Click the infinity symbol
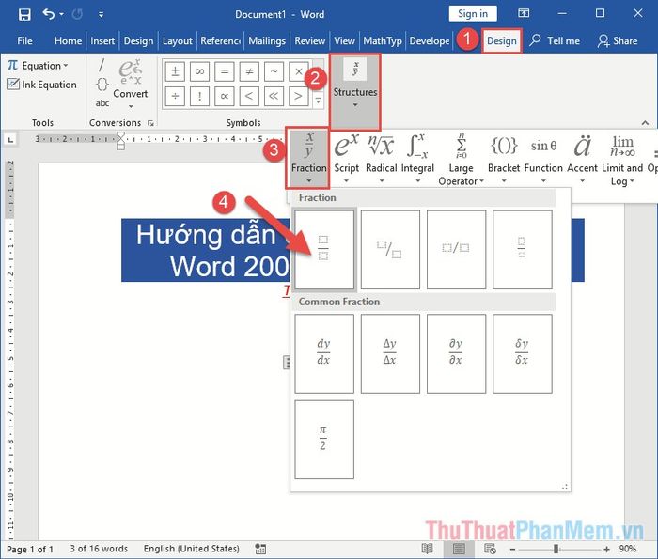The image size is (658, 559). [199, 72]
